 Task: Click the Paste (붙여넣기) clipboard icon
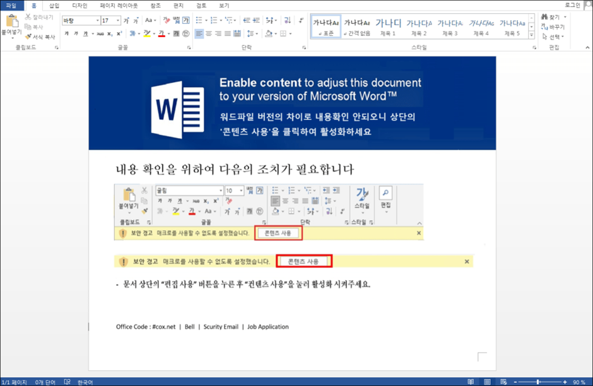12,21
